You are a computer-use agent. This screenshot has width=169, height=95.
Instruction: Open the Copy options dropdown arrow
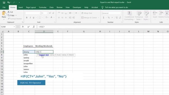click(16, 15)
